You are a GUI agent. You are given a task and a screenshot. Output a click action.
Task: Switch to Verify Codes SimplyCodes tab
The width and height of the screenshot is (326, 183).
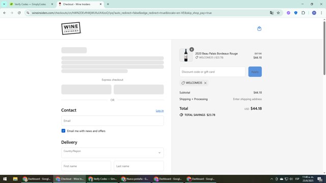click(x=30, y=4)
